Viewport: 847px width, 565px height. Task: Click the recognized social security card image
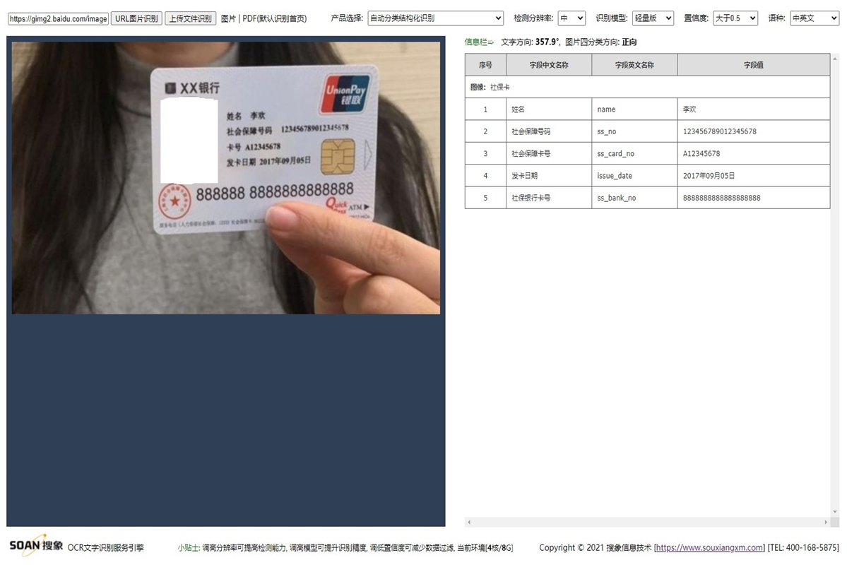225,177
